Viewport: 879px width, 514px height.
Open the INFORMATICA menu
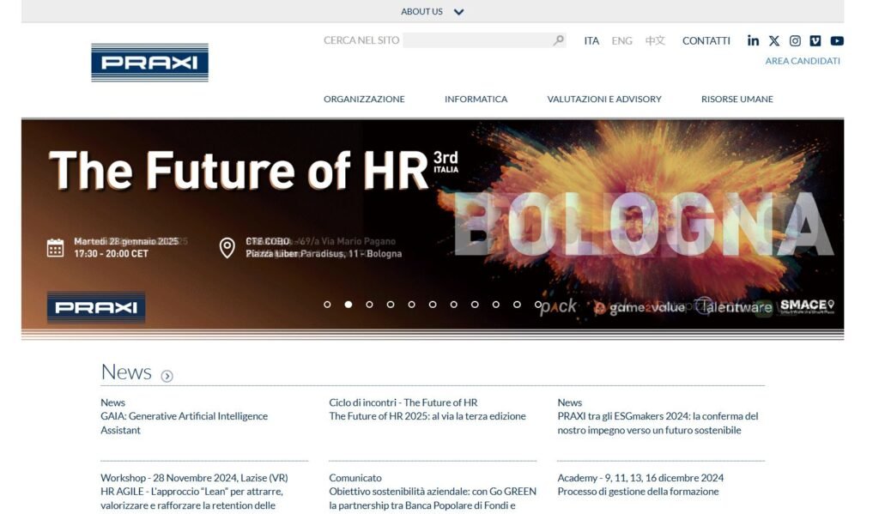tap(476, 100)
